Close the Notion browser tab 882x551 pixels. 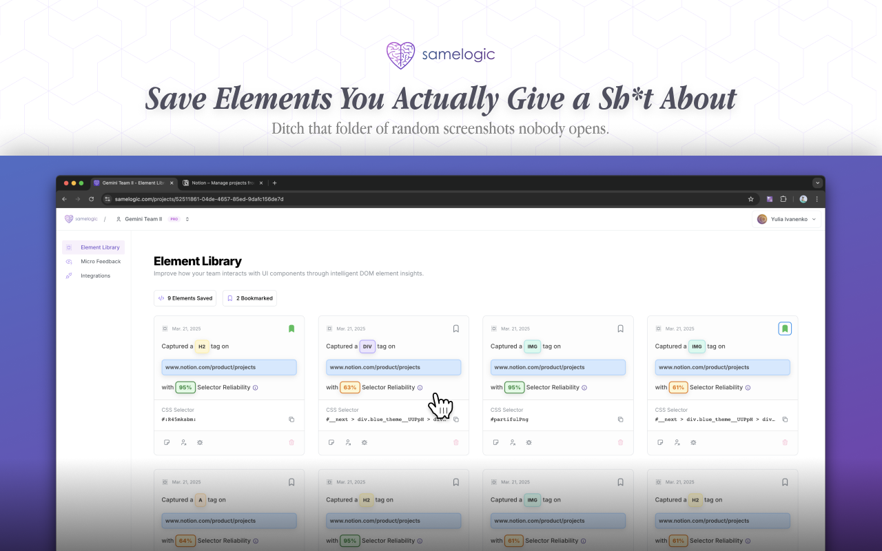260,183
